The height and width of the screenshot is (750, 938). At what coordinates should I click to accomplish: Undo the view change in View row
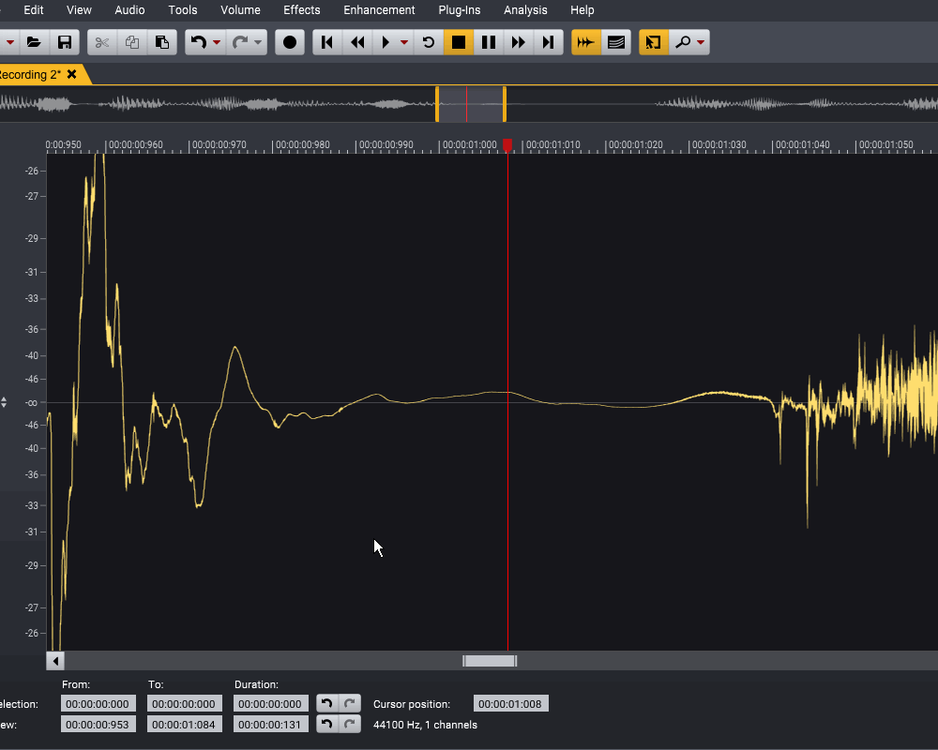(327, 725)
